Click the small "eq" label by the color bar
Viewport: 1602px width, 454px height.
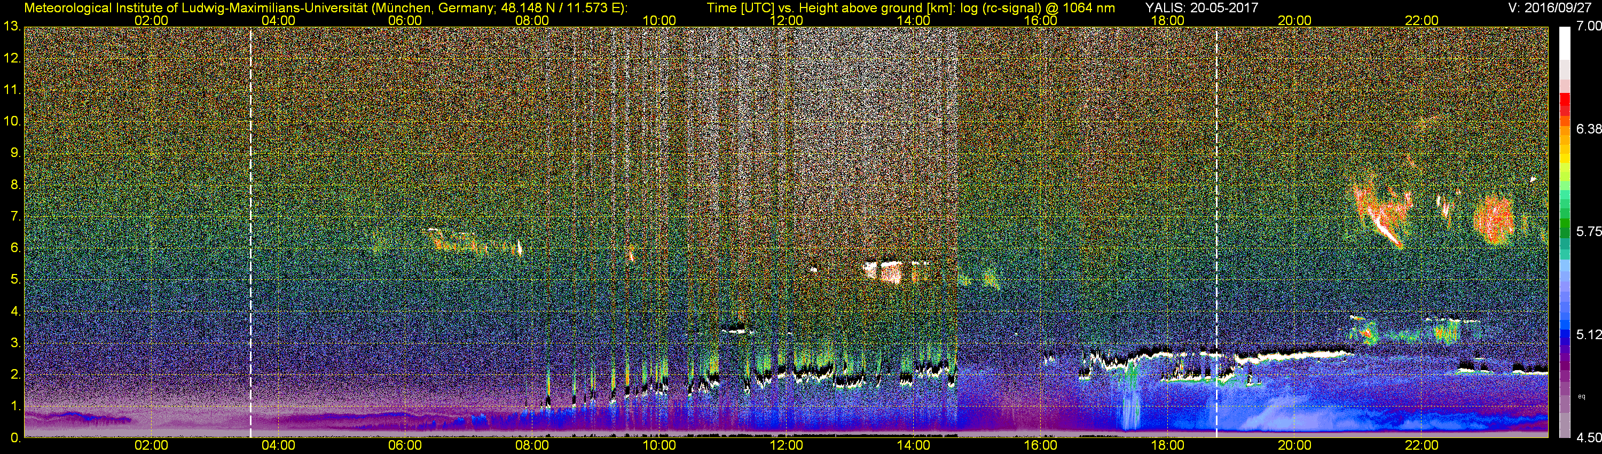1582,396
